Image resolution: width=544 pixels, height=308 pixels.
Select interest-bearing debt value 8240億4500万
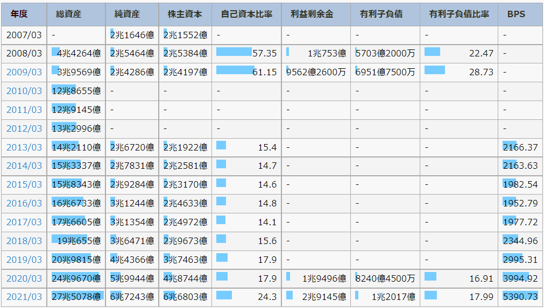[x=385, y=278]
